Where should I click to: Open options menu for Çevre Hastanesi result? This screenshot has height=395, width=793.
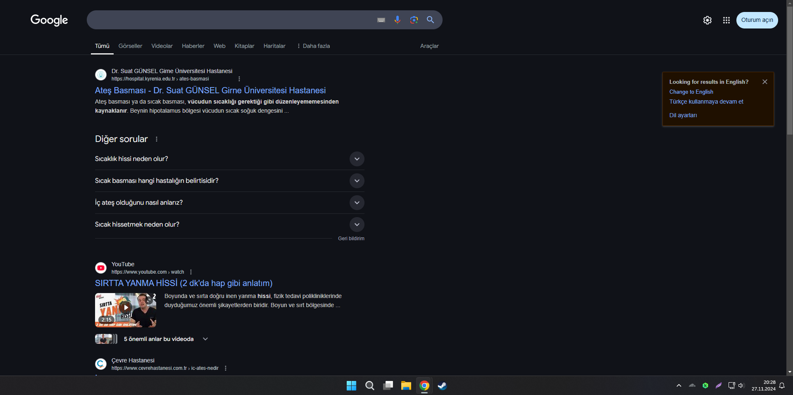[x=226, y=368]
